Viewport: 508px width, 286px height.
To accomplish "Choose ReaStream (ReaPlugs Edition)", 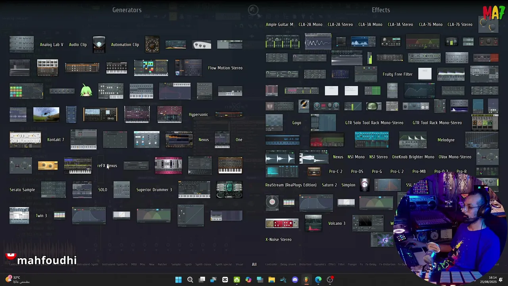I will click(291, 185).
